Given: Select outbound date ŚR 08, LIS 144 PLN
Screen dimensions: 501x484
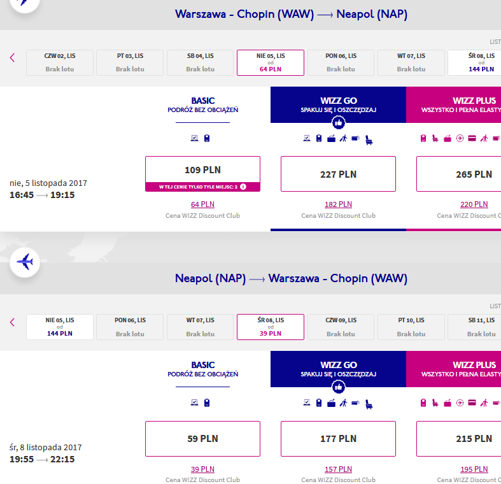Looking at the screenshot, I should pos(474,62).
